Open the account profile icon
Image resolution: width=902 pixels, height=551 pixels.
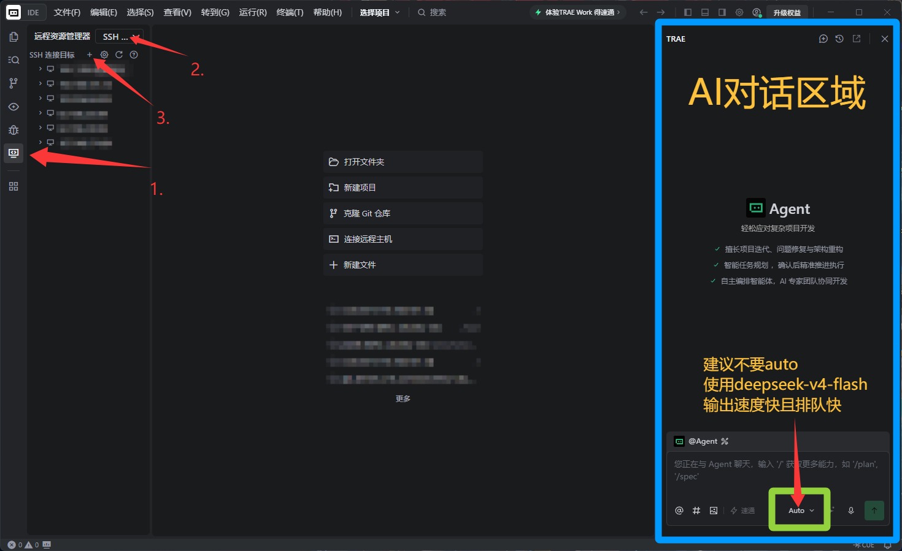[757, 12]
